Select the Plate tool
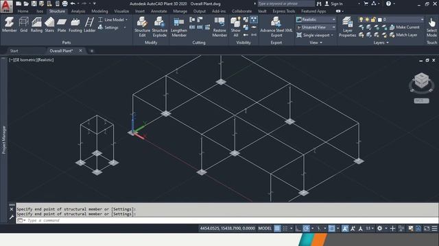 62,25
